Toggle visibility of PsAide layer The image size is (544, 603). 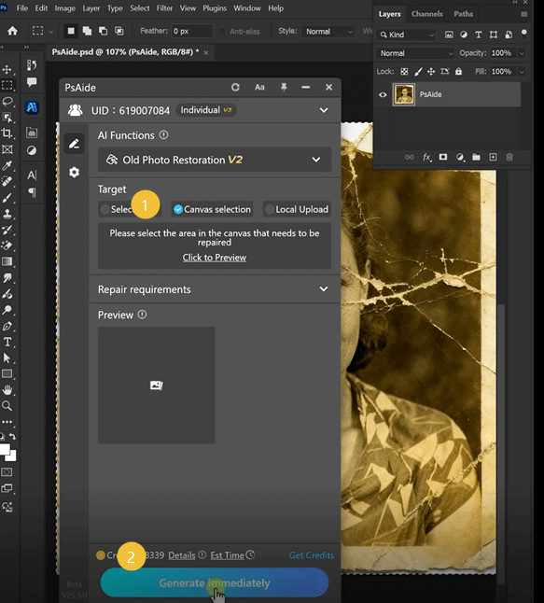point(383,94)
